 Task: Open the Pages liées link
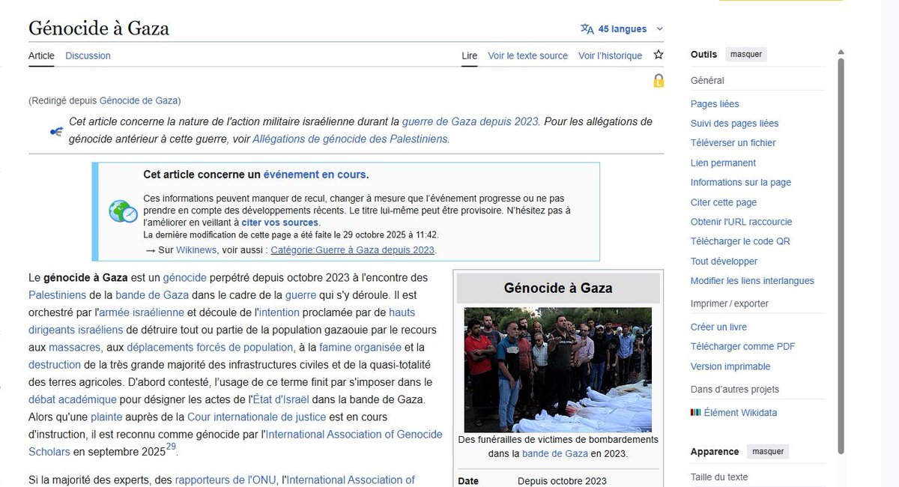(715, 104)
